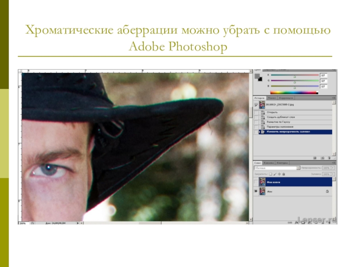Click the link layers icon in Layers footer
The width and height of the screenshot is (356, 267).
pyautogui.click(x=289, y=222)
